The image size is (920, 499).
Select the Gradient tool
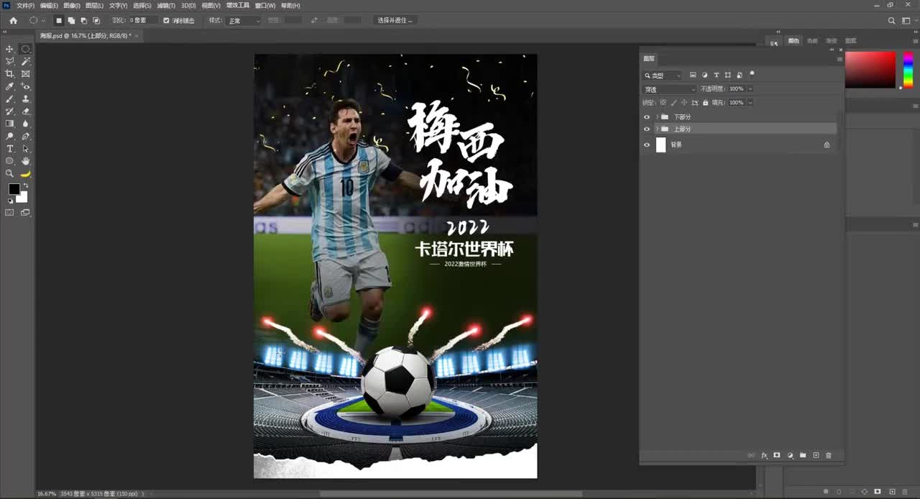click(x=9, y=124)
